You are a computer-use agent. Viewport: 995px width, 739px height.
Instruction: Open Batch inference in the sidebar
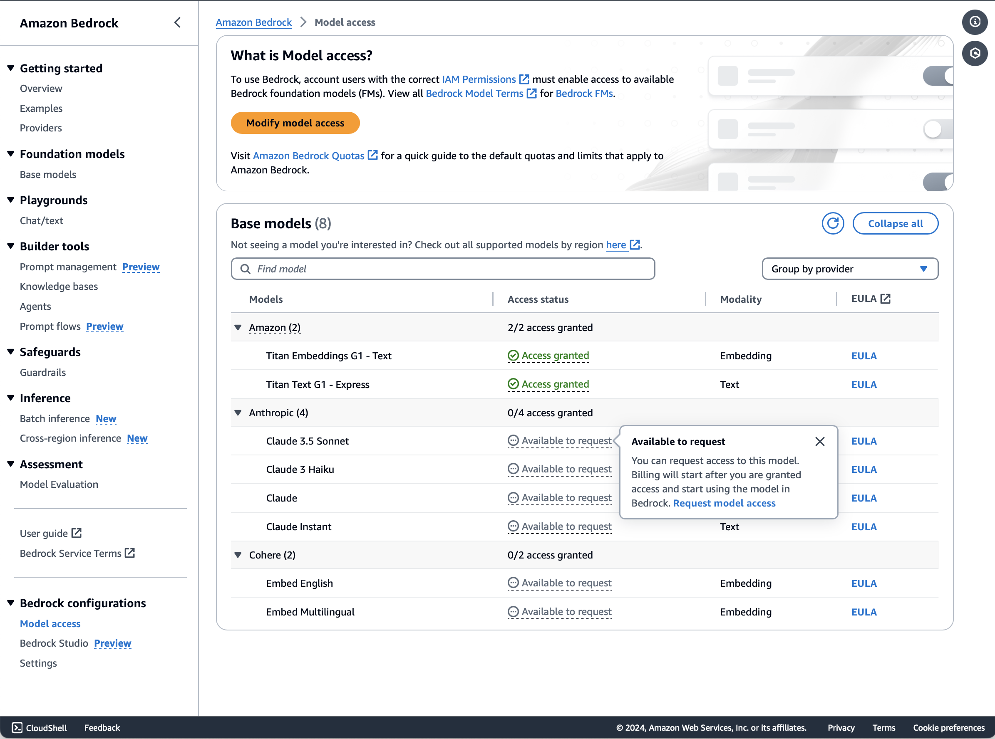coord(55,418)
